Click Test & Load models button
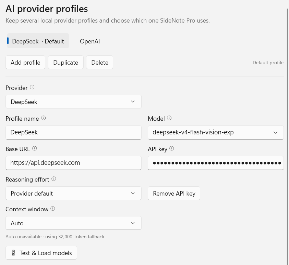 pos(41,253)
